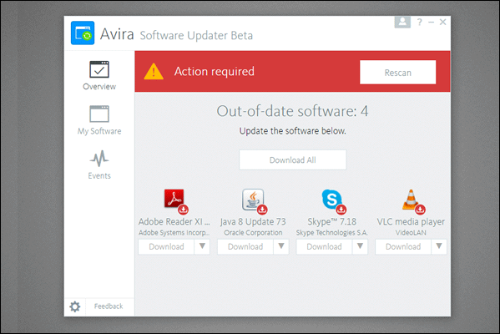500x334 pixels.
Task: Click the Java 8 Update icon
Action: (x=253, y=200)
